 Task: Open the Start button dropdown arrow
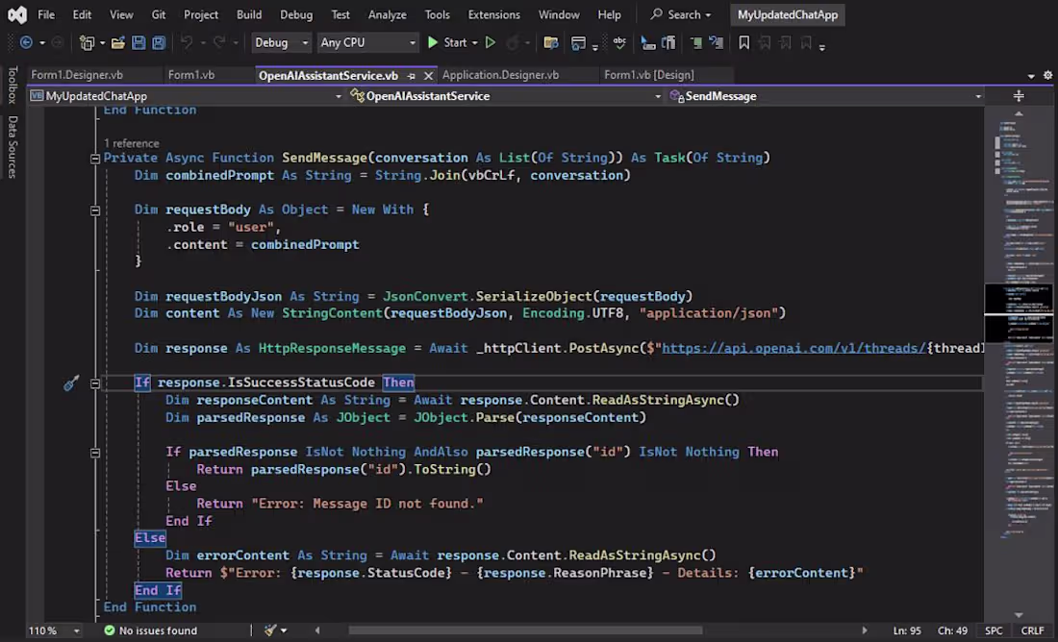click(x=475, y=42)
